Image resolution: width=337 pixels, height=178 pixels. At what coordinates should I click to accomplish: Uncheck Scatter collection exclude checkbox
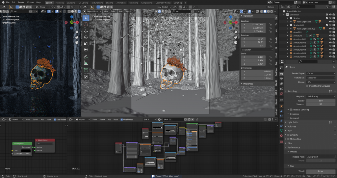[x=327, y=18]
